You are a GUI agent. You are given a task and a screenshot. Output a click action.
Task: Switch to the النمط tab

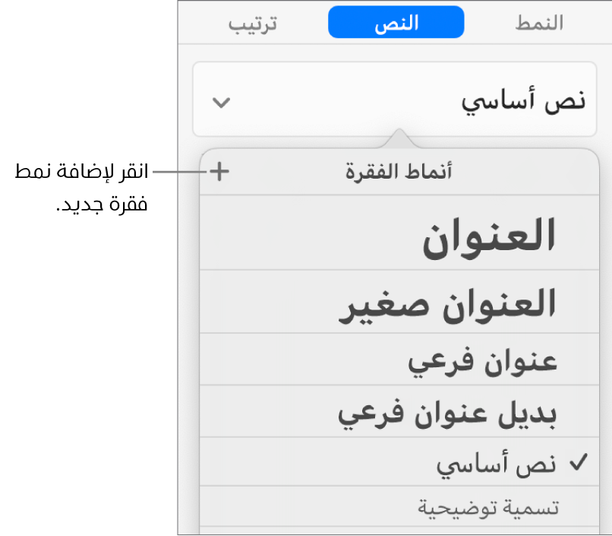click(538, 23)
